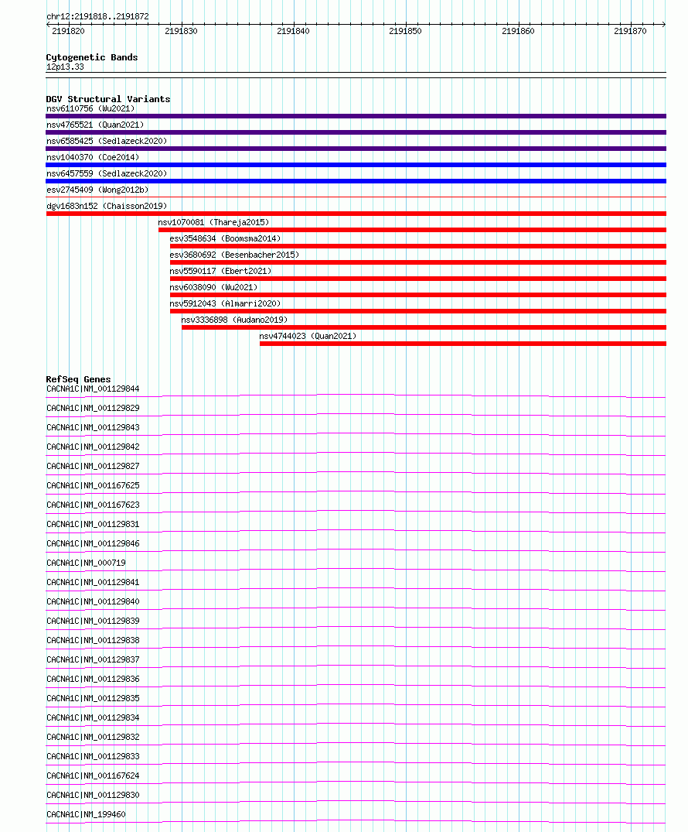Select transcript CACNA1C|NM_001129846
Screen dimensions: 688x832
tap(93, 544)
